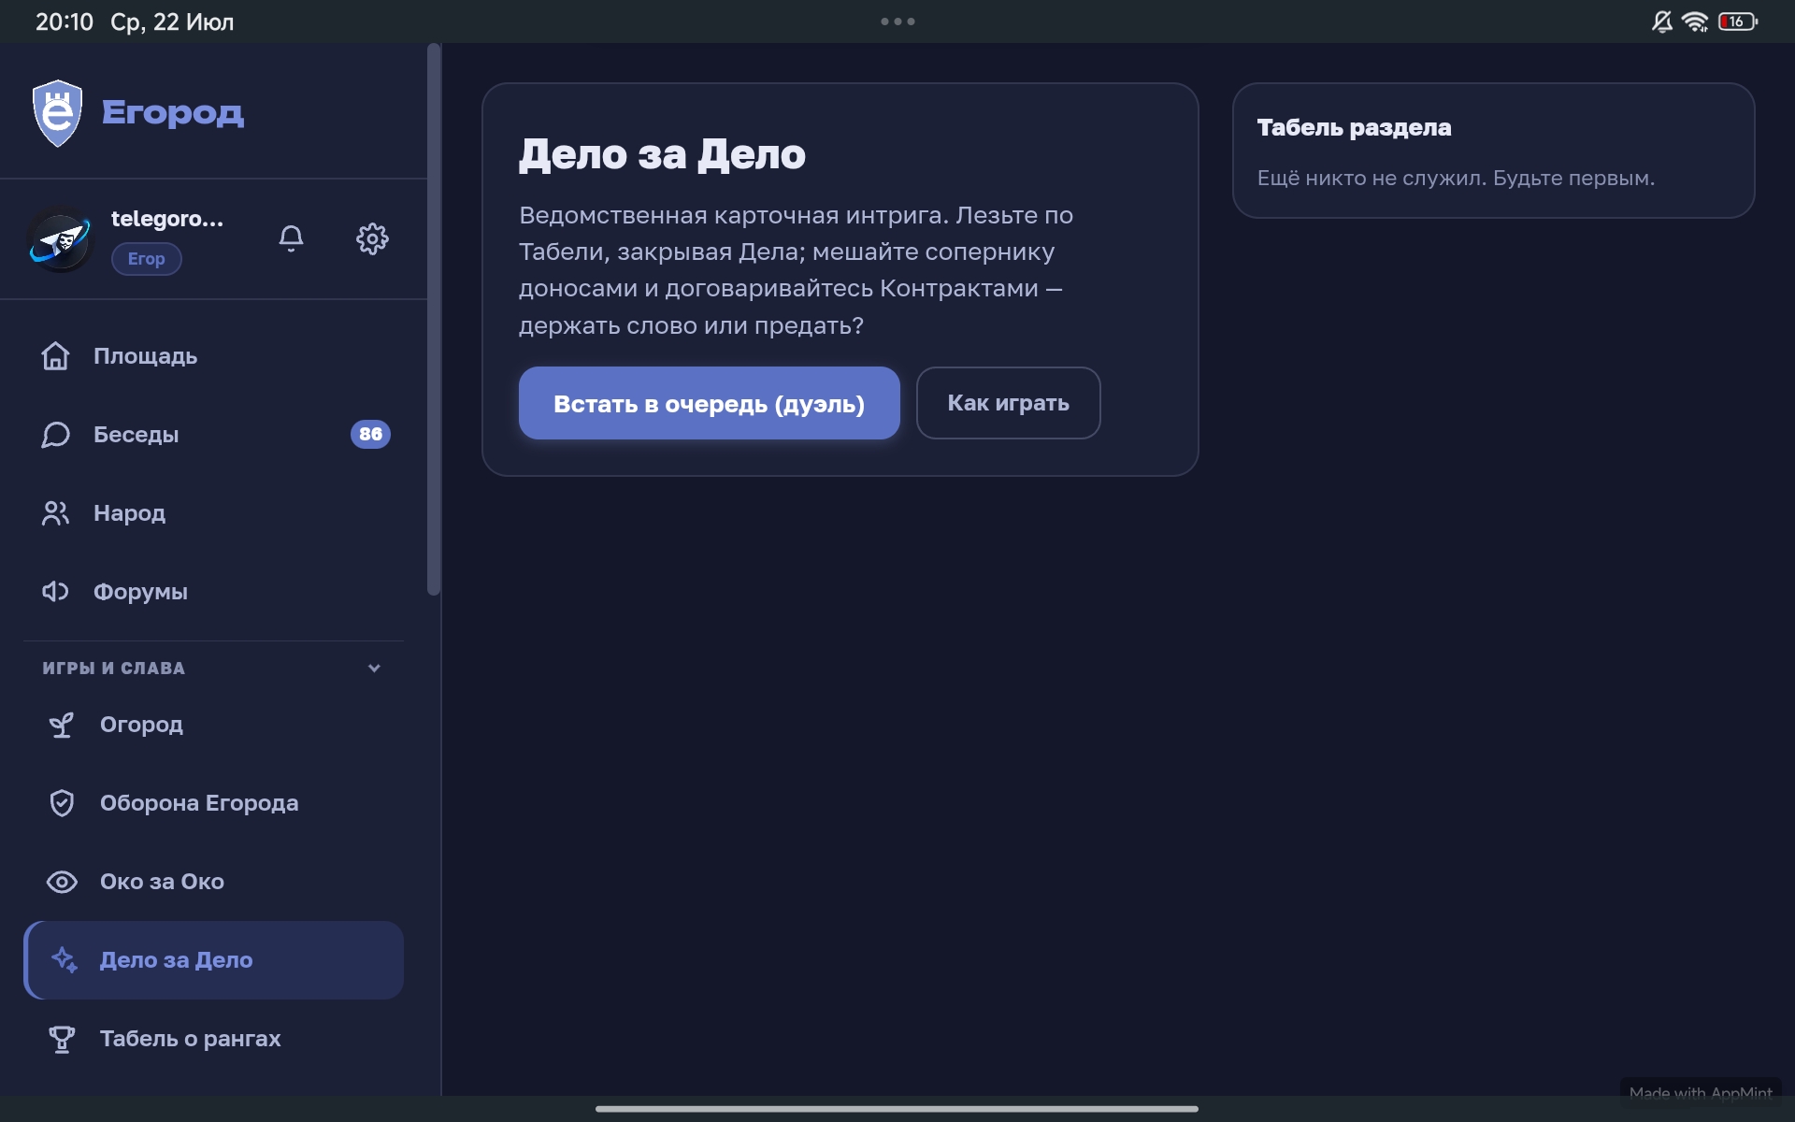The width and height of the screenshot is (1795, 1122).
Task: Click the Егор role badge
Action: coord(147,259)
